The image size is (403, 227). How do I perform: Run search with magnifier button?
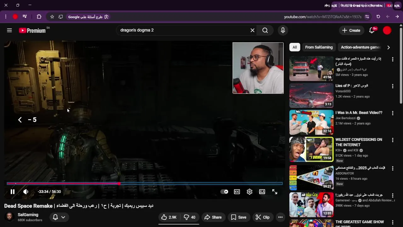click(265, 30)
